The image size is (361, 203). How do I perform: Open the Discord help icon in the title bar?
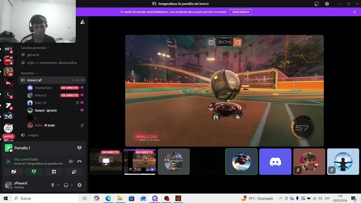[327, 4]
